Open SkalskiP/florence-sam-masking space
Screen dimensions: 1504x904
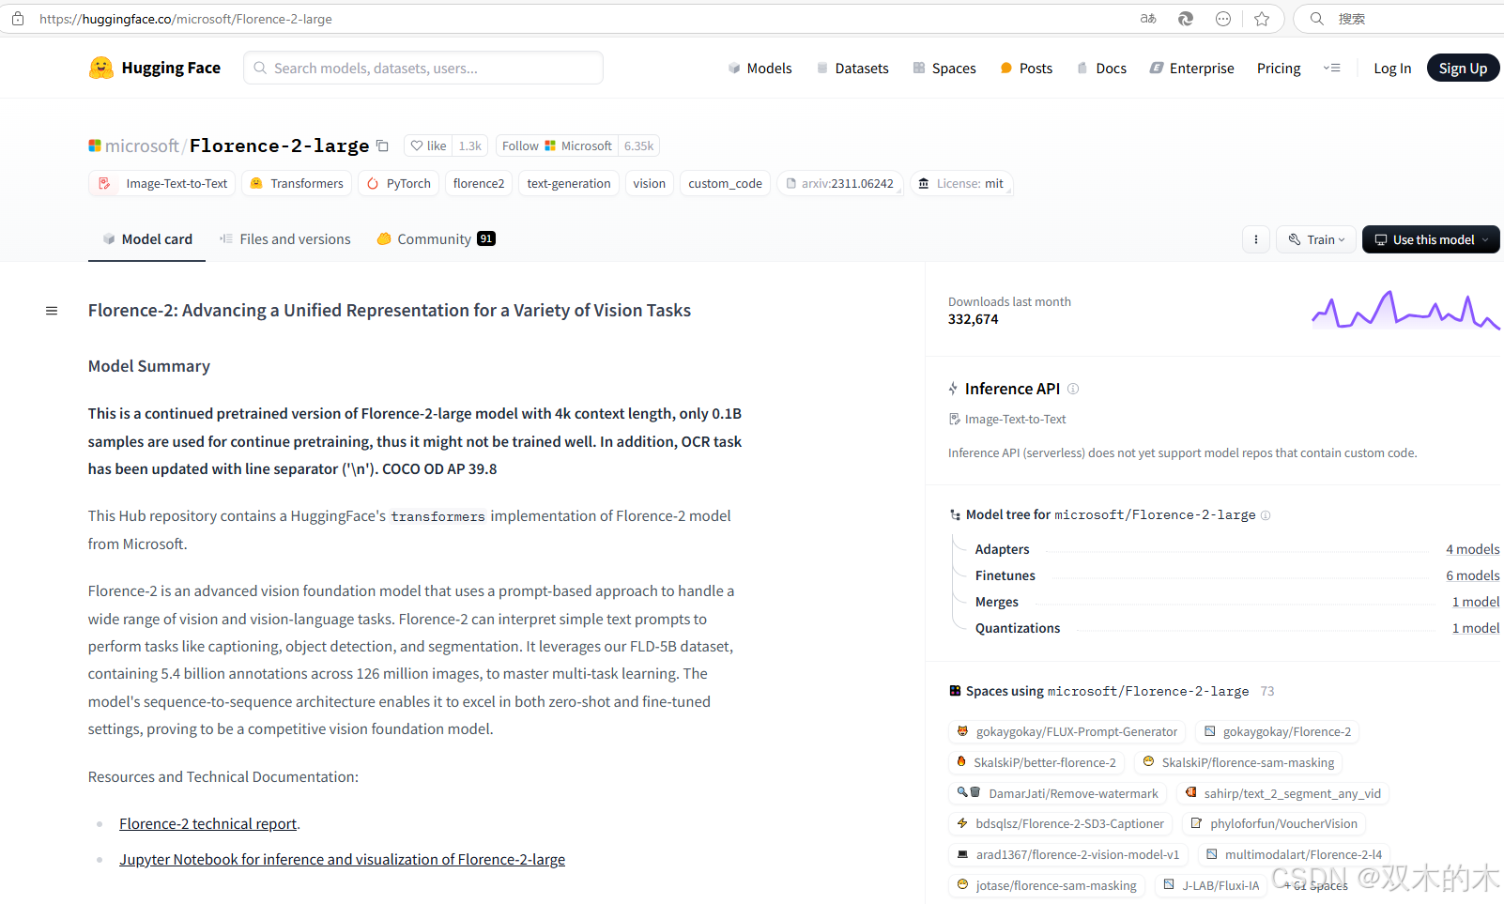coord(1238,762)
